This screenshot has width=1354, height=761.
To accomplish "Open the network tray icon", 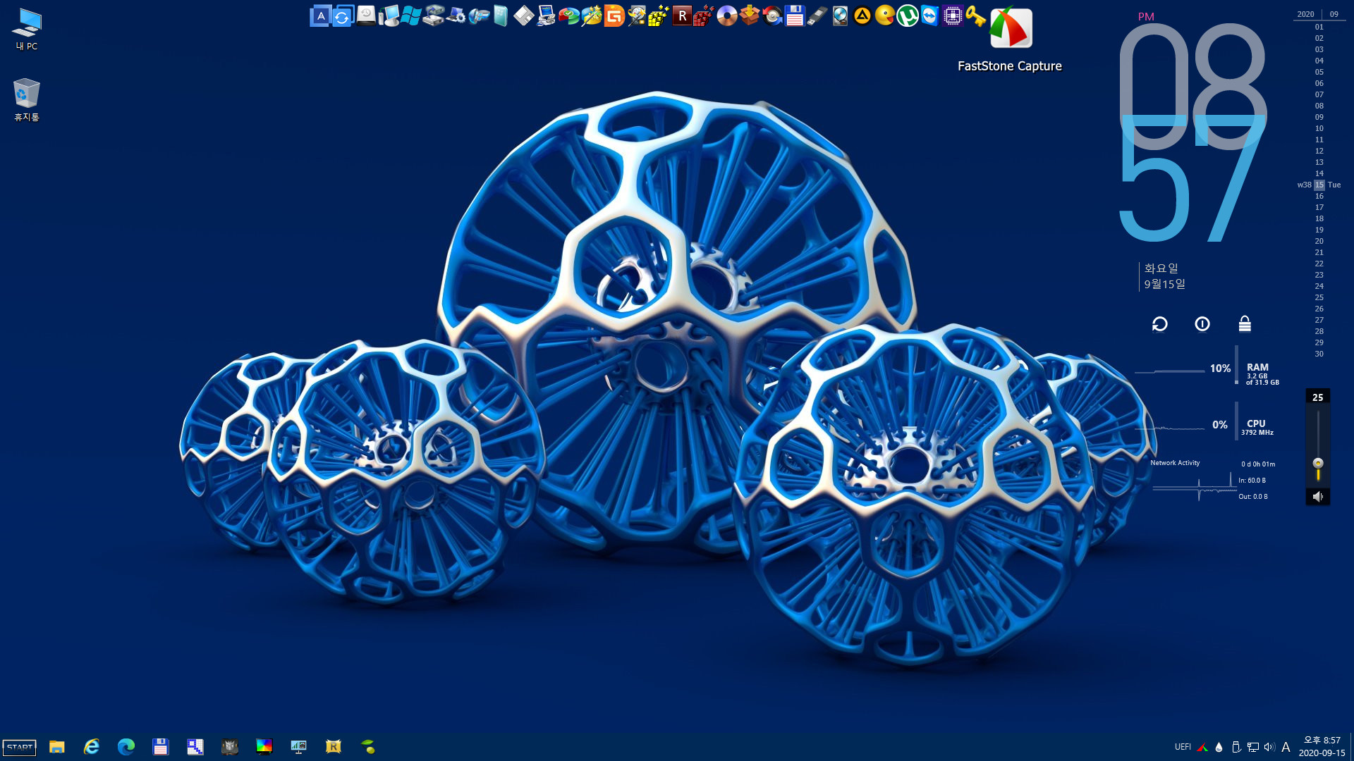I will (x=1253, y=747).
